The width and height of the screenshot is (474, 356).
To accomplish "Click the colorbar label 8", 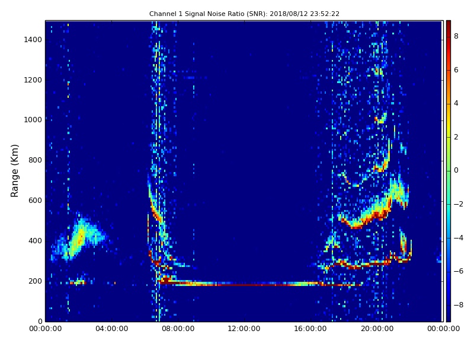I will tap(456, 36).
